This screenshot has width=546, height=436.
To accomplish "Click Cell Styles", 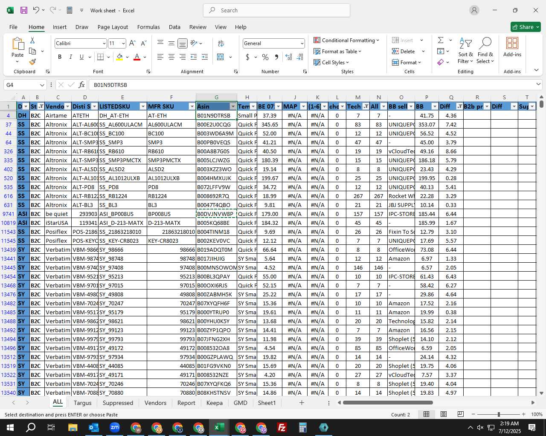I will tap(331, 62).
